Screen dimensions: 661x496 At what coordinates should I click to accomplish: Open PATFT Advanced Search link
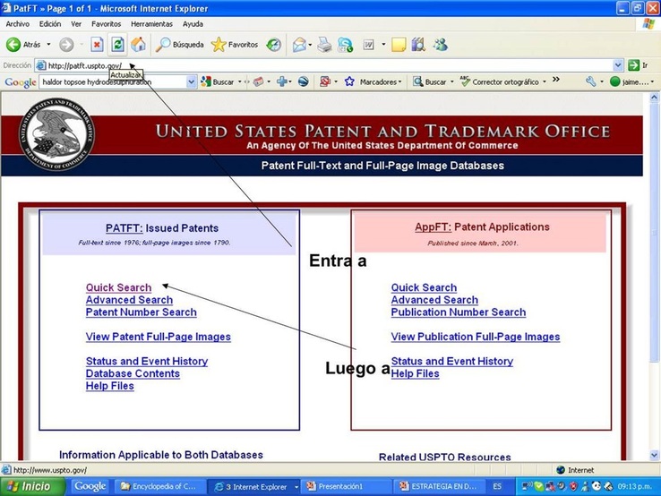(129, 300)
